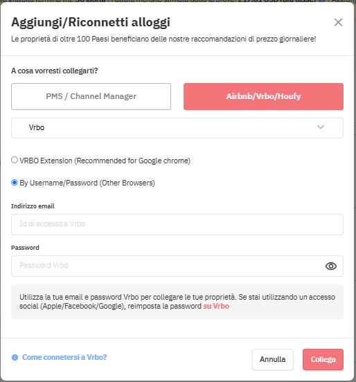
Task: Click the Password field label
Action: point(25,248)
